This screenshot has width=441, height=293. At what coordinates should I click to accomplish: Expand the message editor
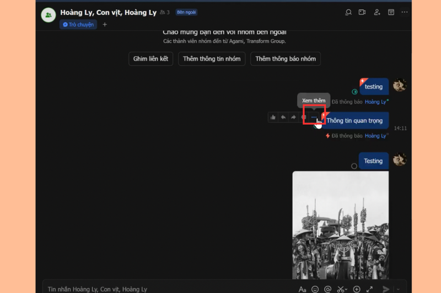(369, 289)
